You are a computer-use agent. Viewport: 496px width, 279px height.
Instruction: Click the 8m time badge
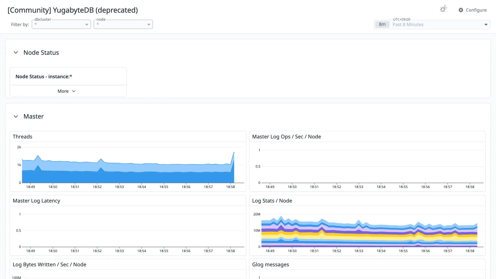coord(382,25)
